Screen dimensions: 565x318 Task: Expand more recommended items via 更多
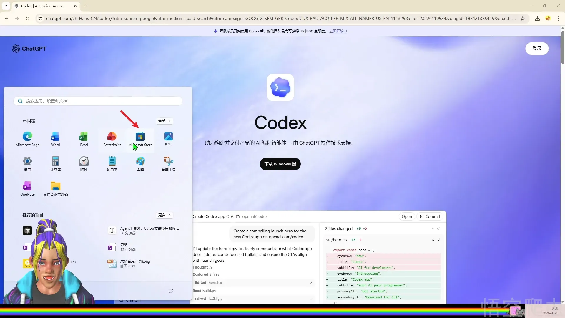(164, 215)
